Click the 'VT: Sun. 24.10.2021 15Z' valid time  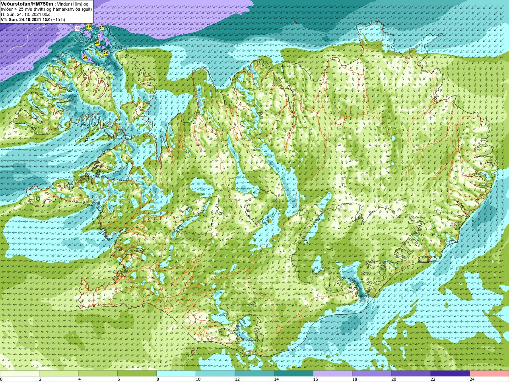25,19
